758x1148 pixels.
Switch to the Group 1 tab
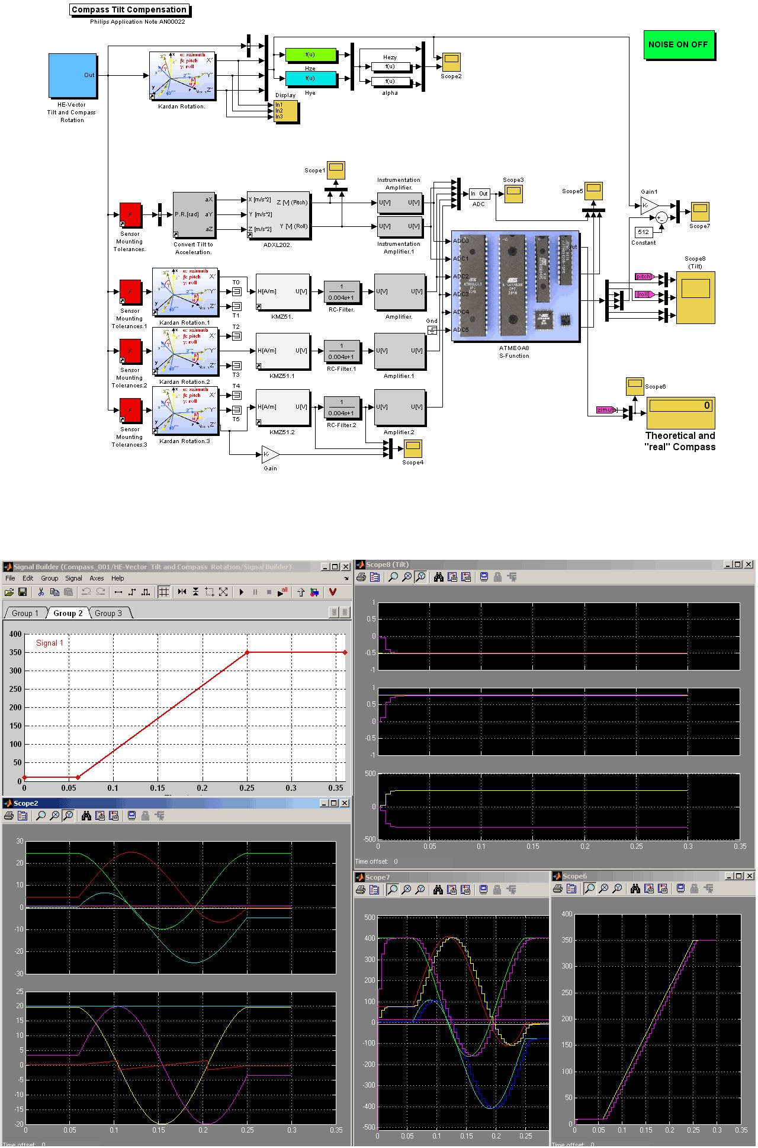click(x=25, y=613)
